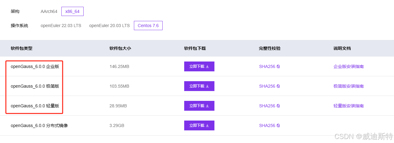Image resolution: width=394 pixels, height=143 pixels.
Task: Open 企业版安装指南 documentation link
Action: (x=348, y=66)
